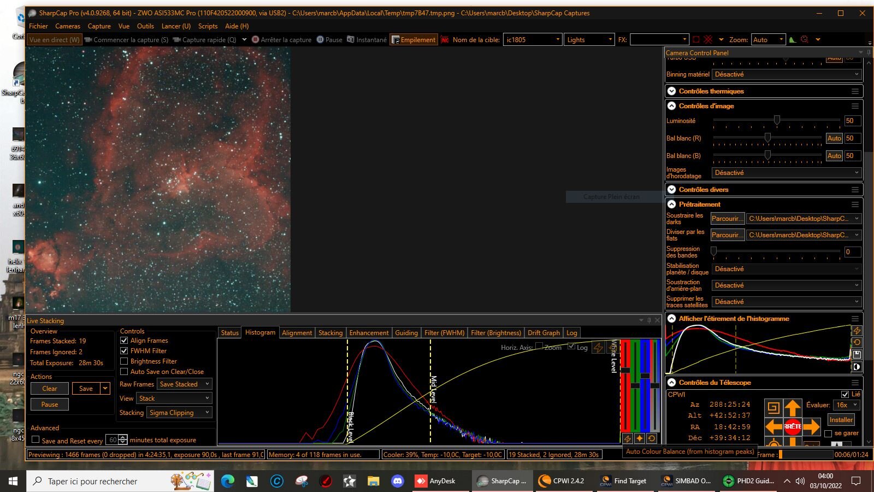This screenshot has width=874, height=492.
Task: Click the histogram icon next to Zoom
Action: (x=793, y=39)
